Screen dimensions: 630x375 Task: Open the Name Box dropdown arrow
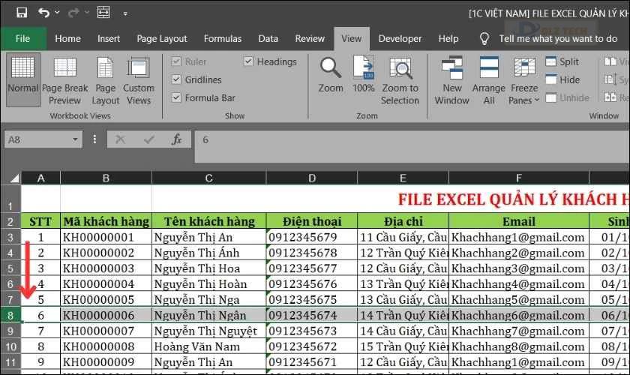click(x=75, y=139)
